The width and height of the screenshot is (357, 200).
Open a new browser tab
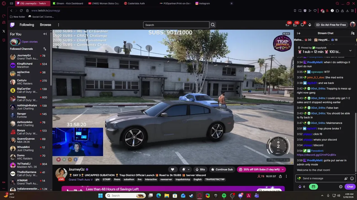[x=231, y=3]
